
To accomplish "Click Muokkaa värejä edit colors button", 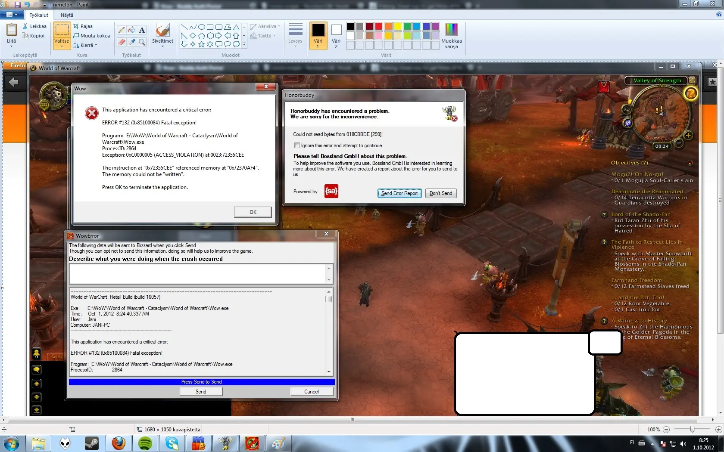I will click(x=451, y=36).
